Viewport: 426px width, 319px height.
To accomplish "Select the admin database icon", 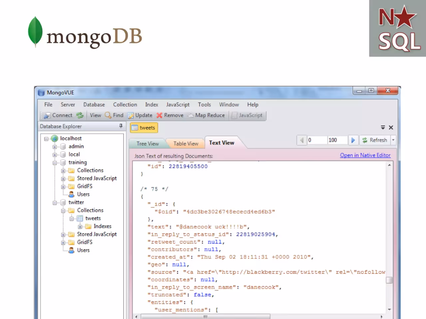I will [63, 147].
